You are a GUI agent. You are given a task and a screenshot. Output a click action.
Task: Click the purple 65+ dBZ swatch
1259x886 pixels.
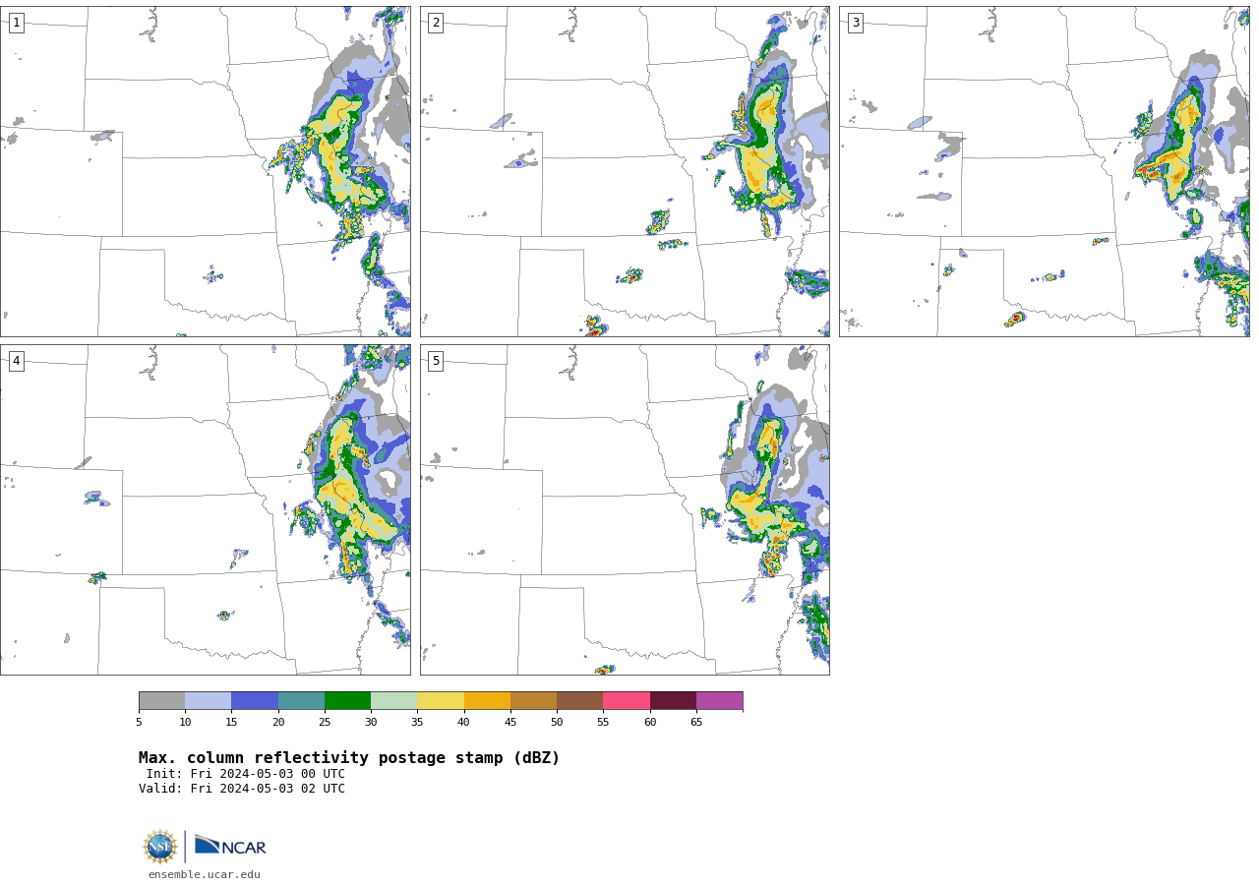coord(719,700)
